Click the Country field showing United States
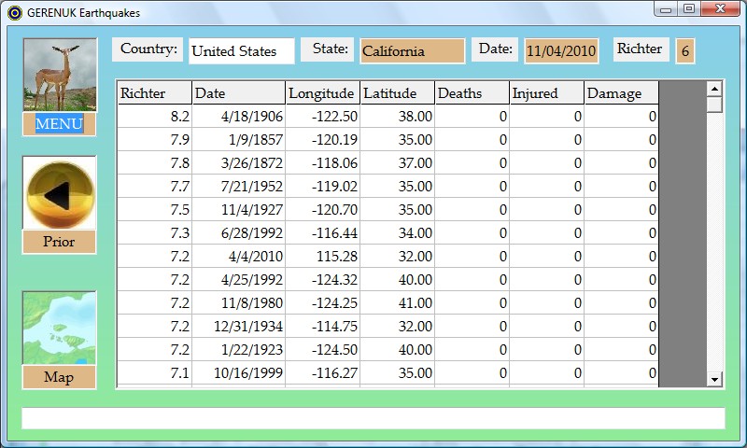This screenshot has width=747, height=448. (x=241, y=51)
